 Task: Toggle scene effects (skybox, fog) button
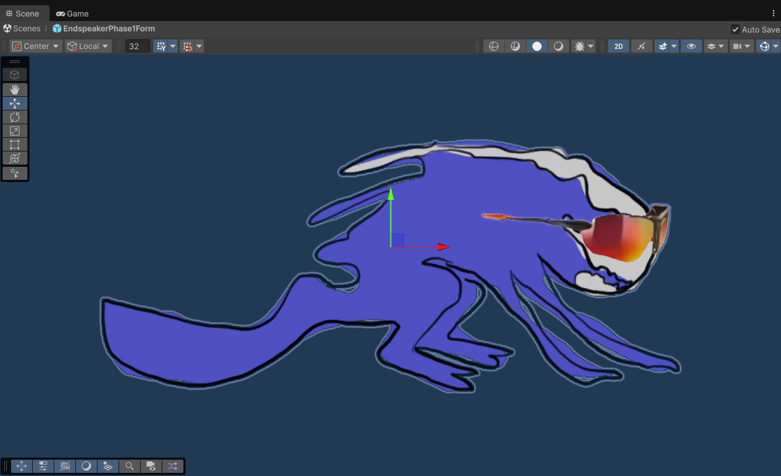coord(662,46)
